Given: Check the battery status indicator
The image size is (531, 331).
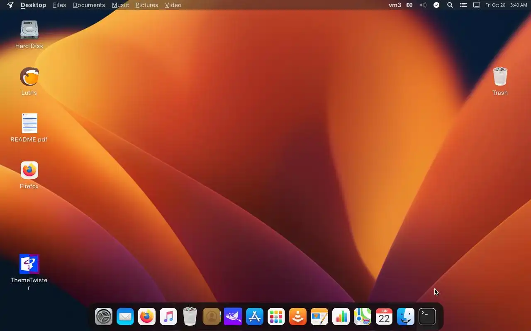Looking at the screenshot, I should pyautogui.click(x=410, y=5).
